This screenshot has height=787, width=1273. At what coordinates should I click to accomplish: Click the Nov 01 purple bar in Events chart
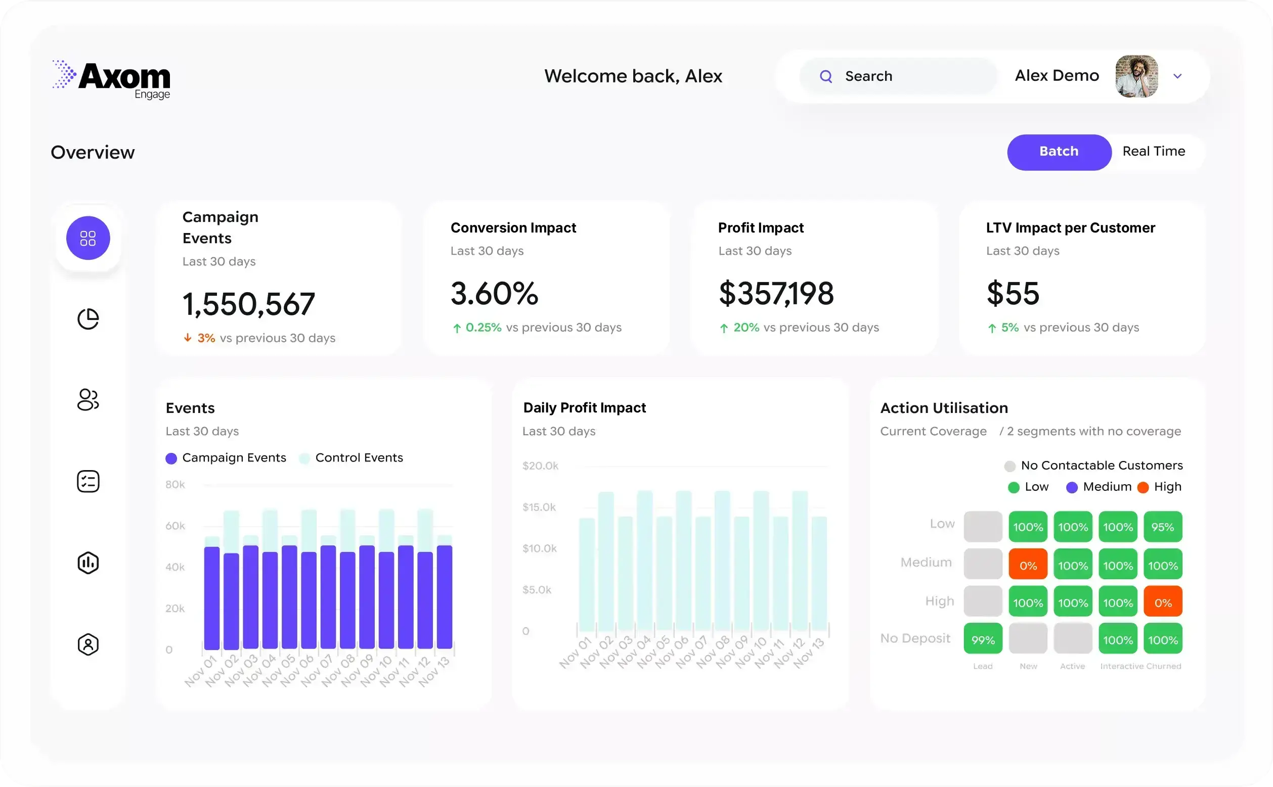click(211, 598)
